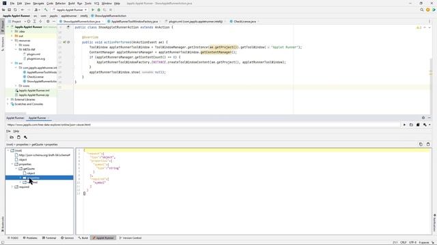Switch to the ShowAppletRunnerAction.java editor tab

81,21
